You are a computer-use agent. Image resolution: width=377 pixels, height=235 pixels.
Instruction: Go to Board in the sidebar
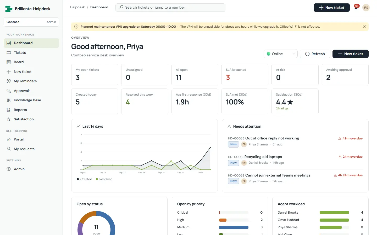pos(31,62)
